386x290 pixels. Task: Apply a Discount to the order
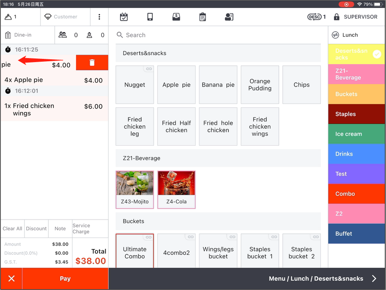click(36, 229)
